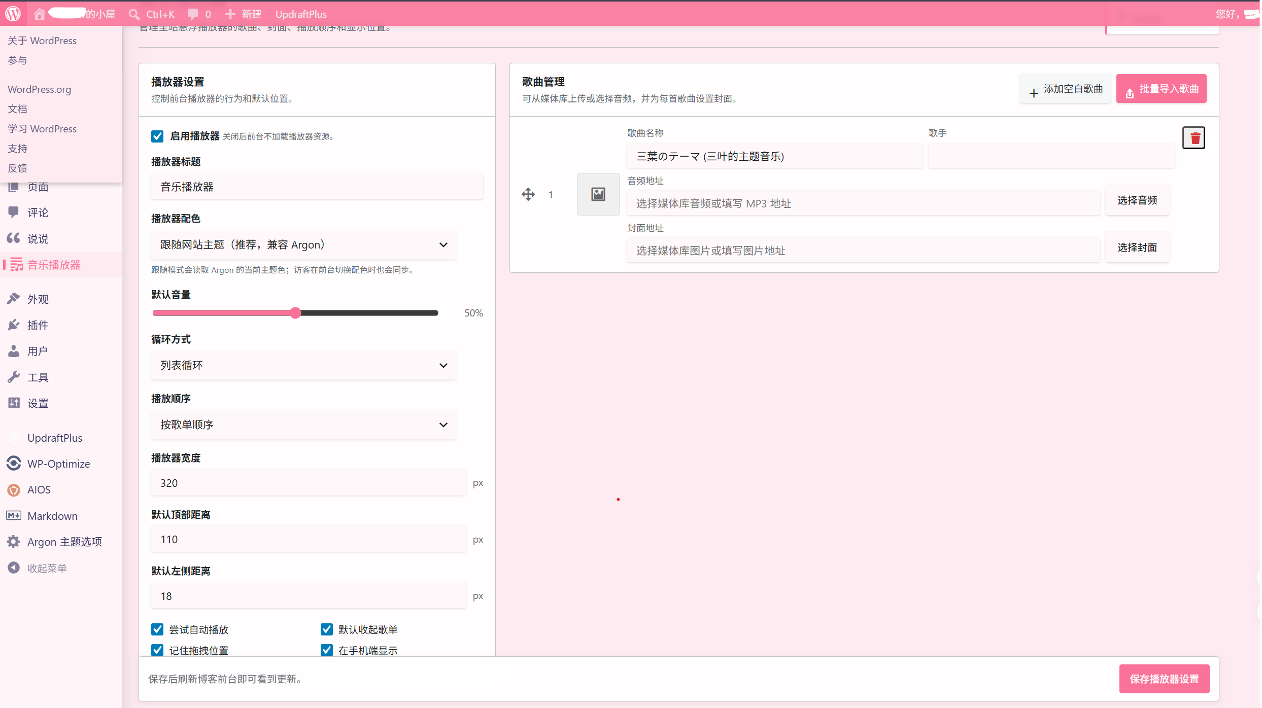Click 保存播放器设置 button
Screen dimensions: 1262x708
1165,679
